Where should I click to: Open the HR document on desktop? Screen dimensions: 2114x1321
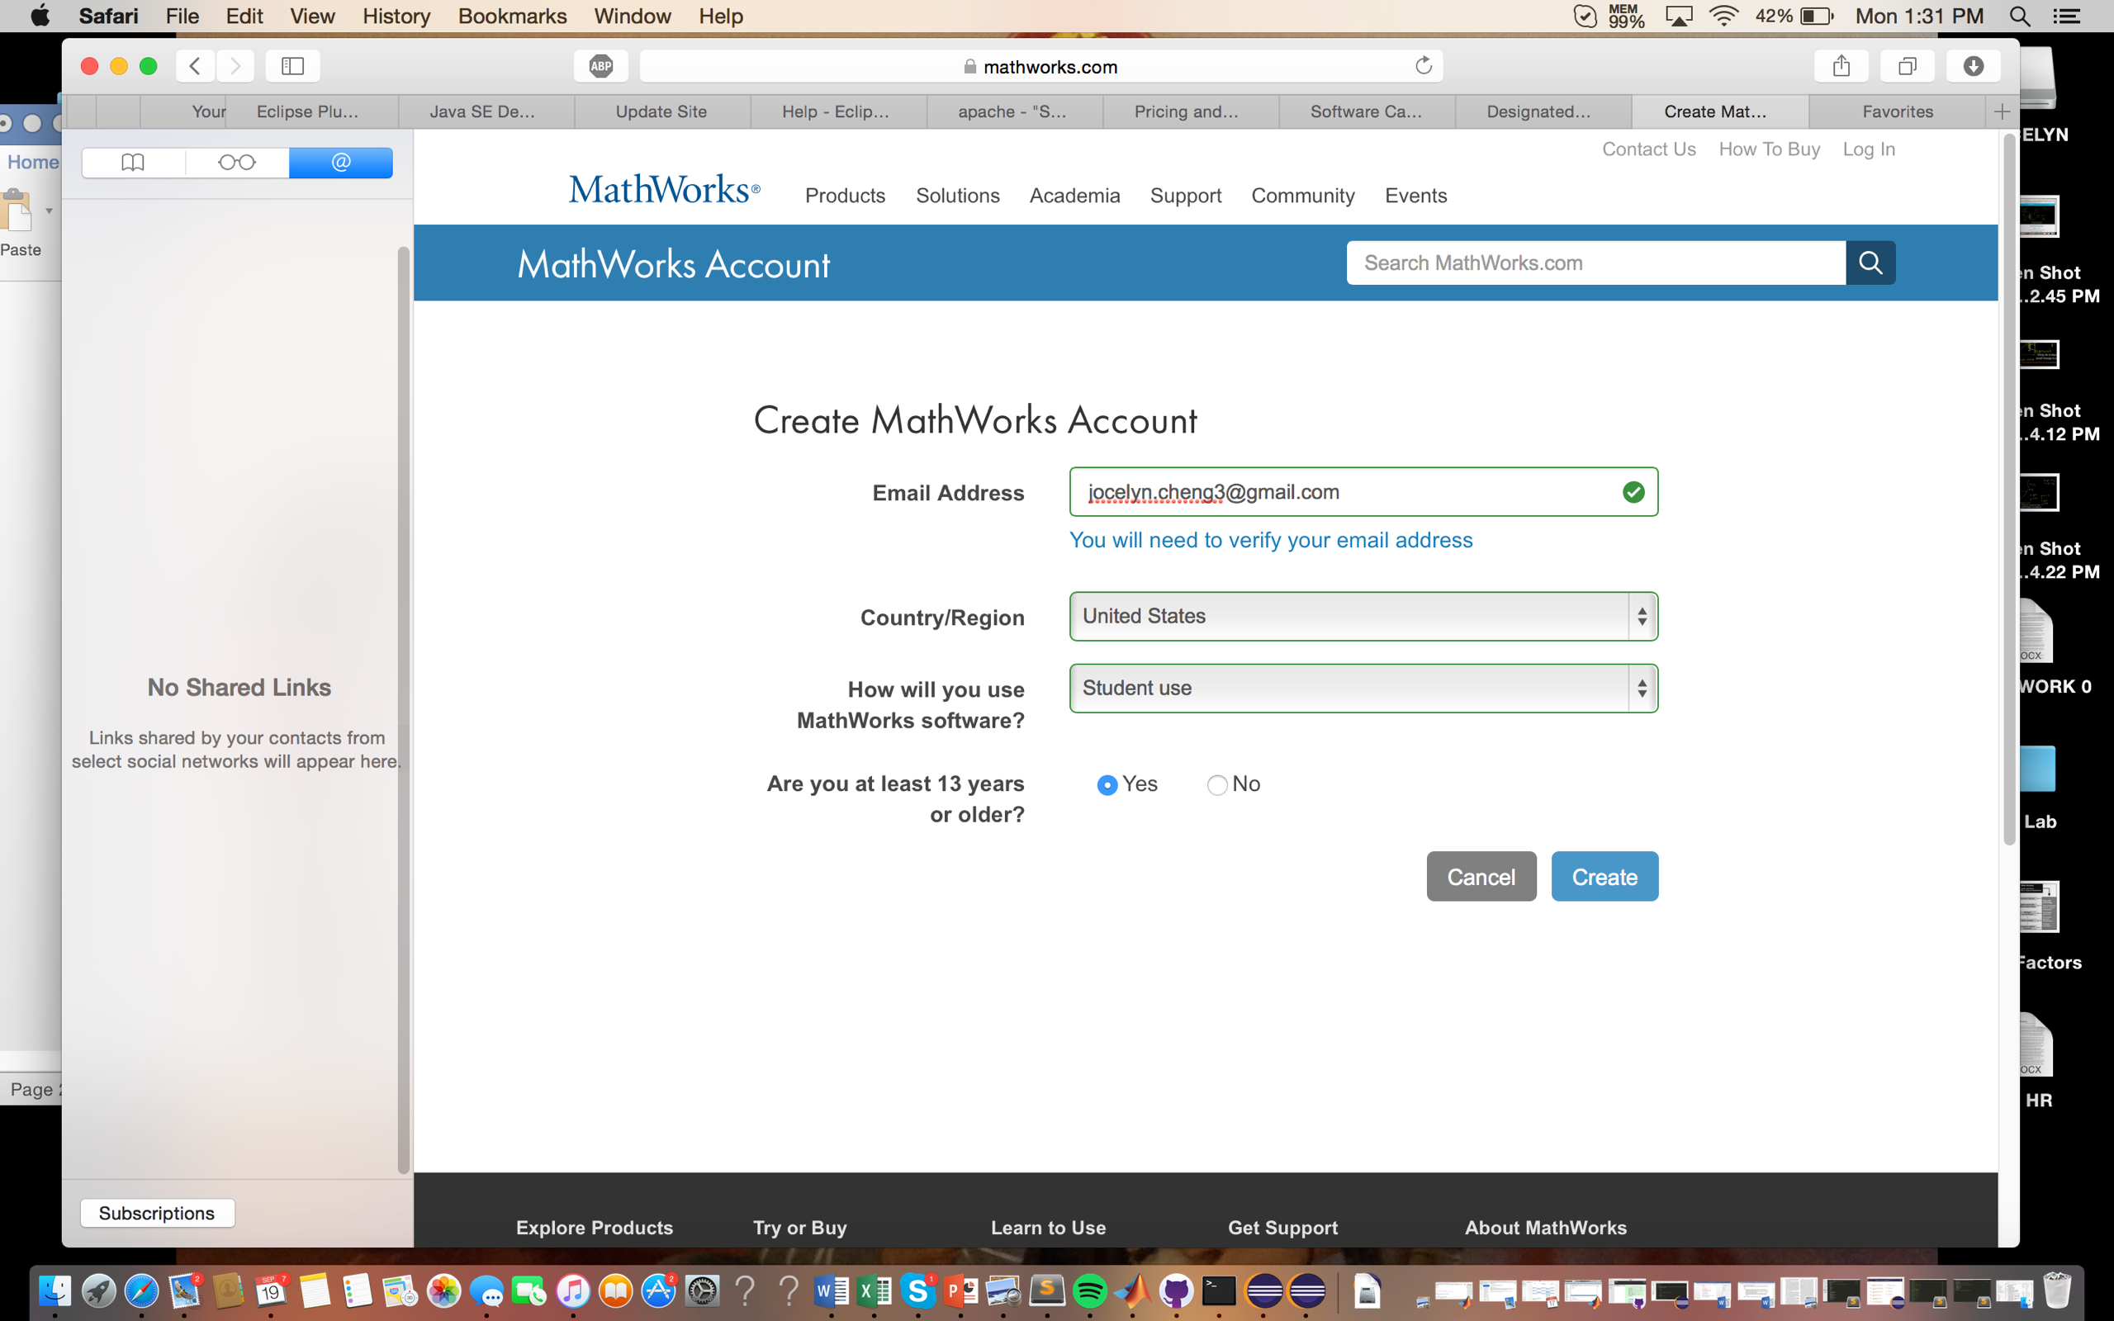click(2036, 1060)
